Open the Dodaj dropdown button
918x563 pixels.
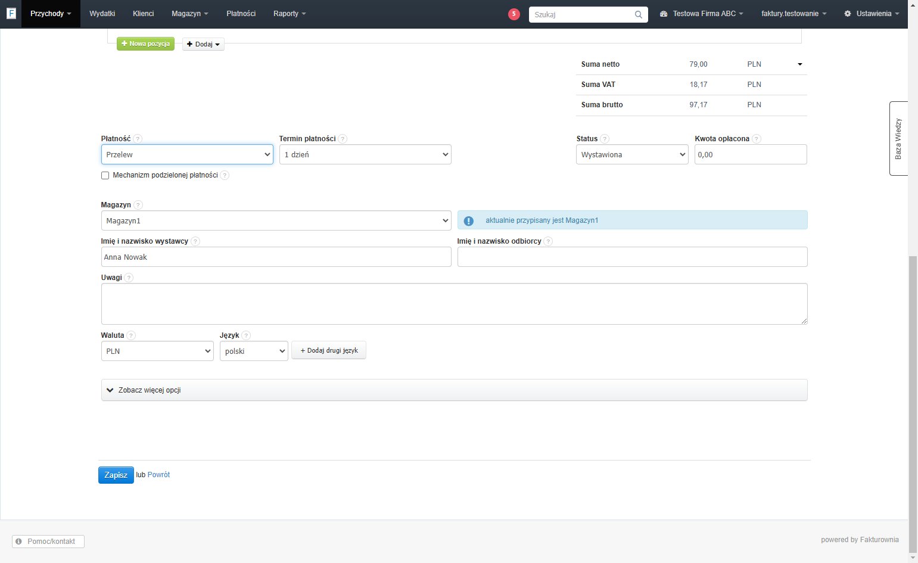tap(203, 44)
